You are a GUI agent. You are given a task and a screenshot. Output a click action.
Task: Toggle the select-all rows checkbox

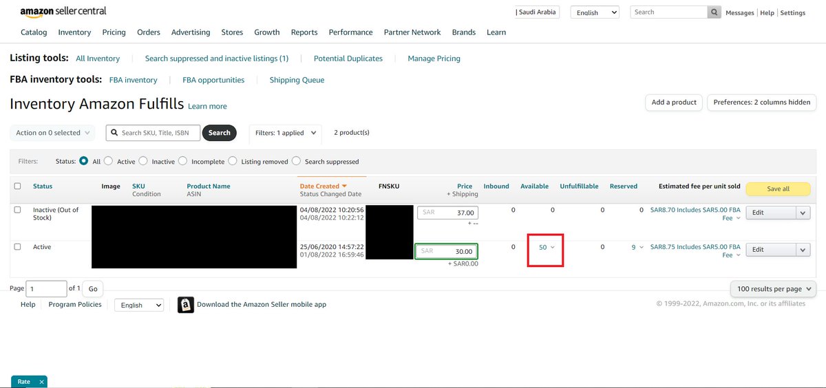point(18,186)
